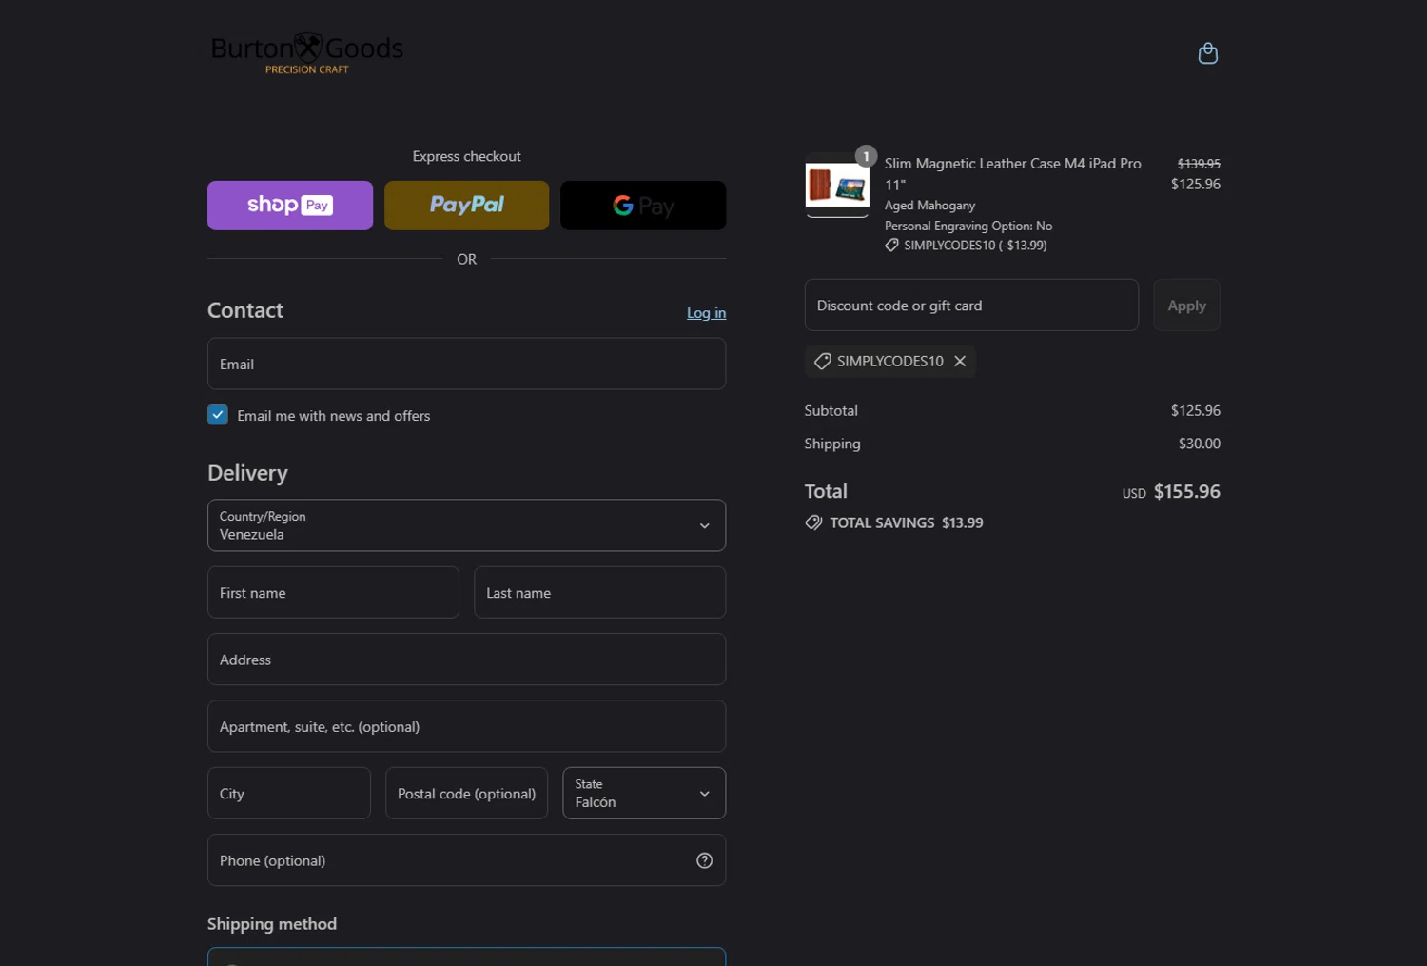
Task: Click the Express checkout label
Action: (466, 156)
